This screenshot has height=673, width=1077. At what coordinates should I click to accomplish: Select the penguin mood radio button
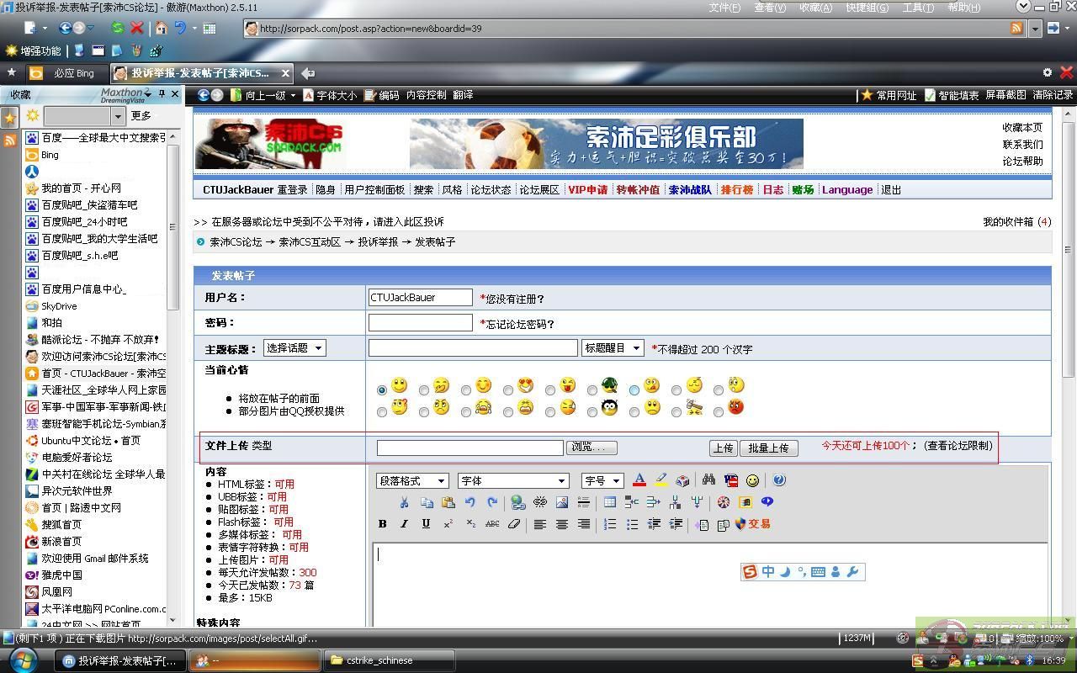click(x=592, y=412)
